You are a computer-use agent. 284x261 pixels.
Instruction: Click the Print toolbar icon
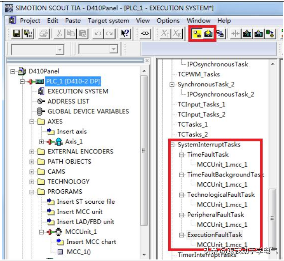(x=44, y=34)
